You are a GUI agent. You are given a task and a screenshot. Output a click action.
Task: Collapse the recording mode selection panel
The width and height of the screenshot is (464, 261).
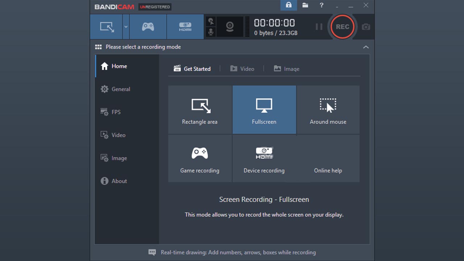pyautogui.click(x=366, y=47)
